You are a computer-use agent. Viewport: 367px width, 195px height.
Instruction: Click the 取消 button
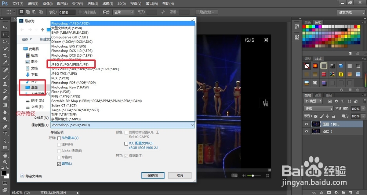180,175
